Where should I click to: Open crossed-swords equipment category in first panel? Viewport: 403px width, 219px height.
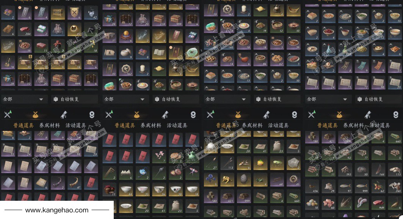coord(8,114)
